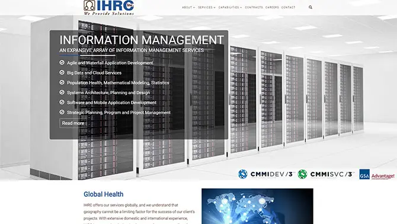Open the glowing world map image
Screen dimensions: 397x224
pos(257,206)
